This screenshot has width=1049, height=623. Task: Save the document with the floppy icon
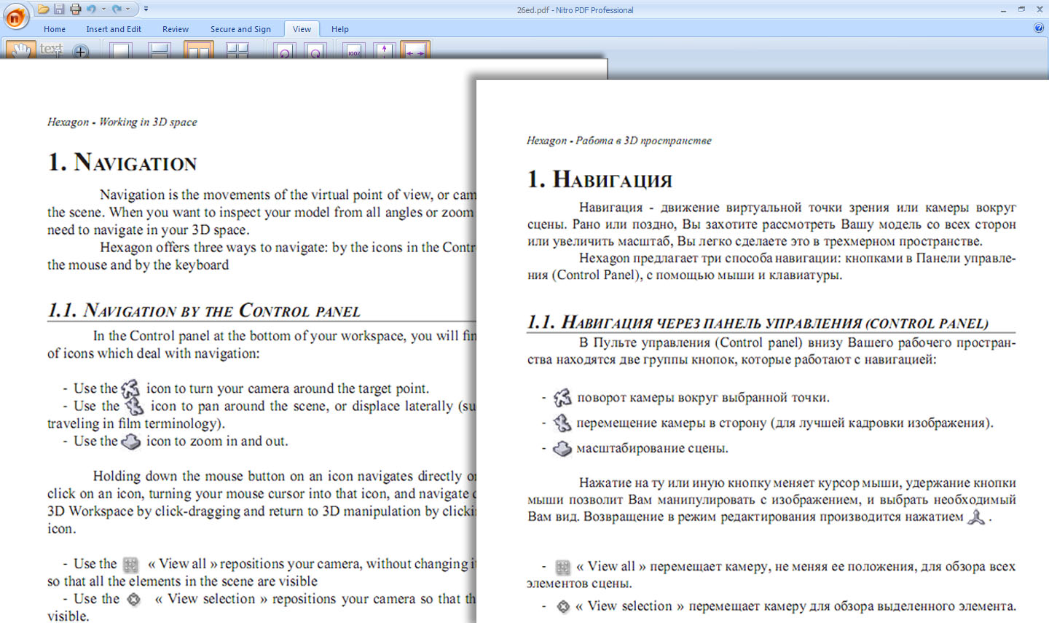(x=59, y=9)
